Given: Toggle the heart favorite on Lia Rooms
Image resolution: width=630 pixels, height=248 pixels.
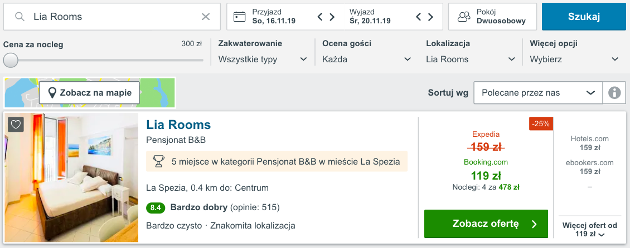Looking at the screenshot, I should click(16, 124).
